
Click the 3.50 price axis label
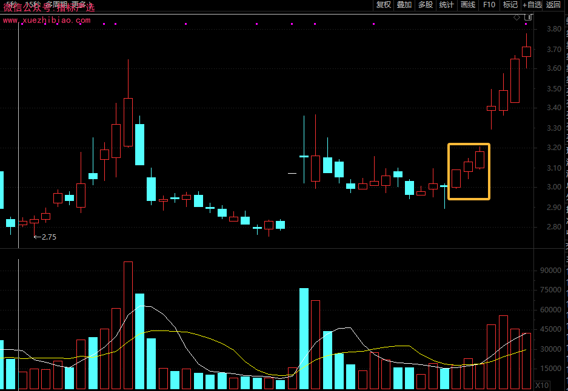tap(554, 88)
